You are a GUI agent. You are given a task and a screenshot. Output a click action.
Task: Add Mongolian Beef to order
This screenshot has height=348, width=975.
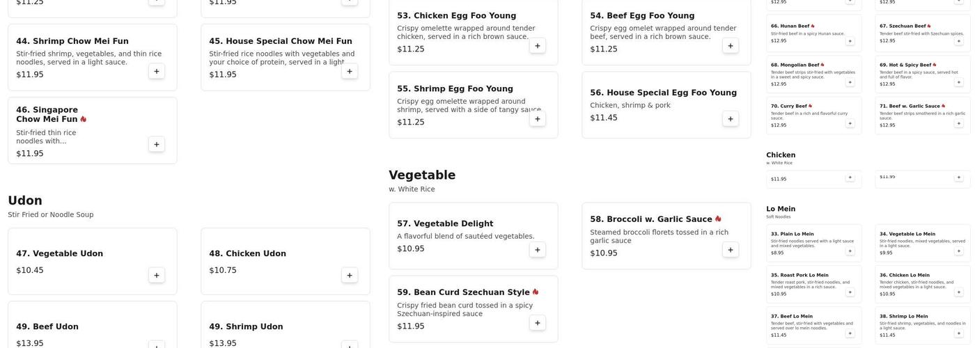(x=850, y=82)
